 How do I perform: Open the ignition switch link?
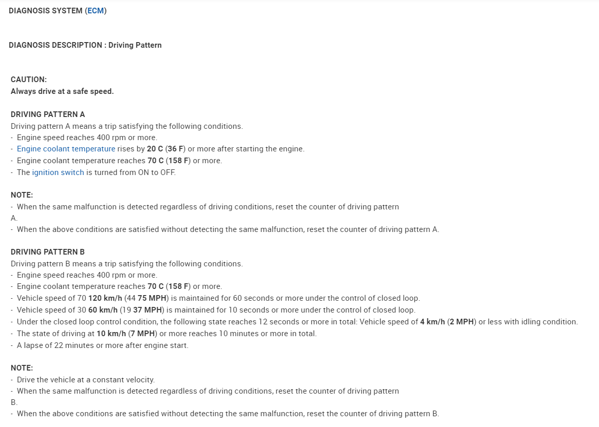pyautogui.click(x=58, y=172)
